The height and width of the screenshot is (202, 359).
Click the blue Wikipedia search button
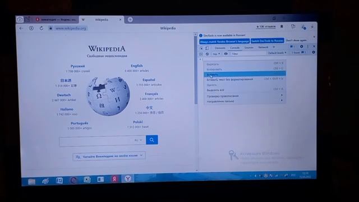(x=152, y=140)
